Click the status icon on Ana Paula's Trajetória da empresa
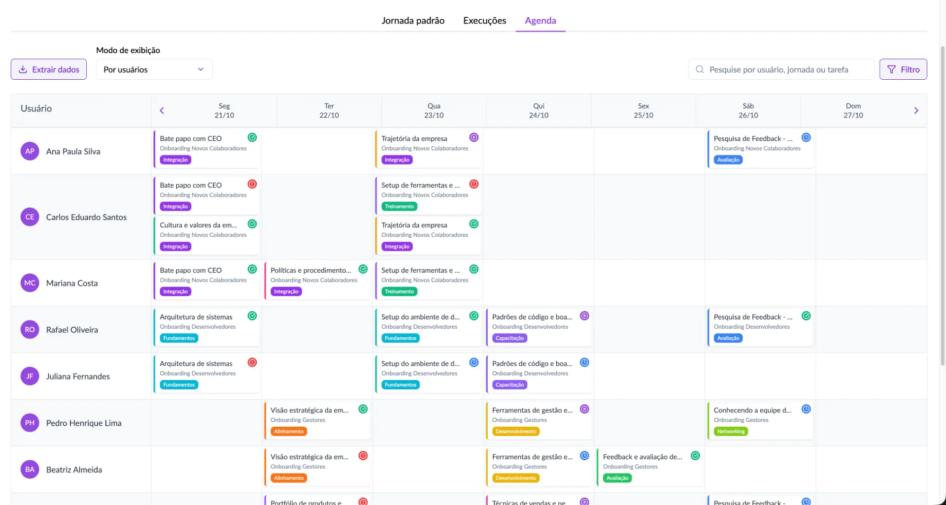The width and height of the screenshot is (946, 505). [474, 137]
